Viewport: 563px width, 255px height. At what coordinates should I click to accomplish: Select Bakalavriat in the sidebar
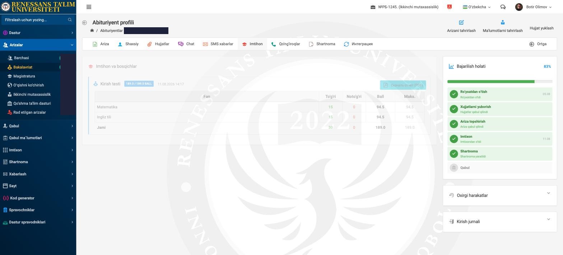pyautogui.click(x=23, y=67)
